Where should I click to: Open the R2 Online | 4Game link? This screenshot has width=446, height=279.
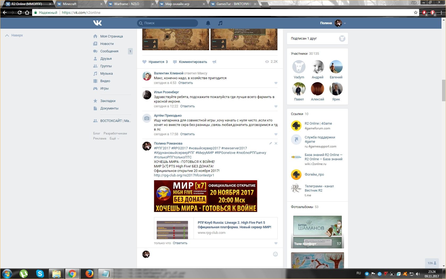pos(318,124)
